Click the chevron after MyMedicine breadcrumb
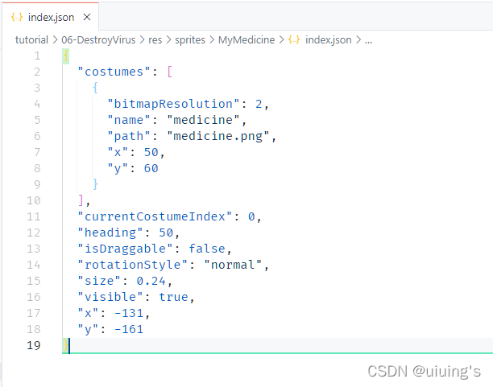The height and width of the screenshot is (387, 493). click(281, 40)
